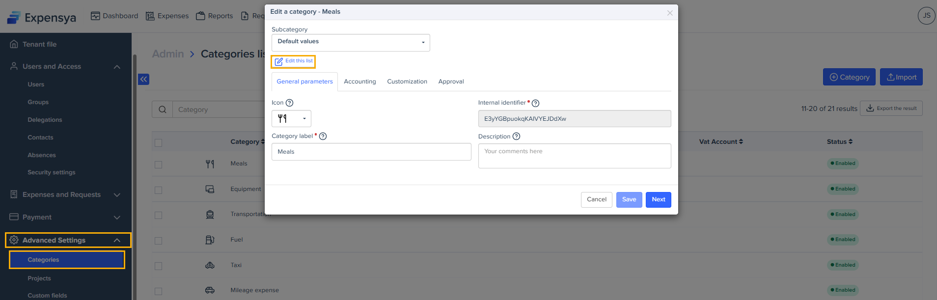Viewport: 937px width, 300px height.
Task: Click the Category label text field
Action: point(371,152)
